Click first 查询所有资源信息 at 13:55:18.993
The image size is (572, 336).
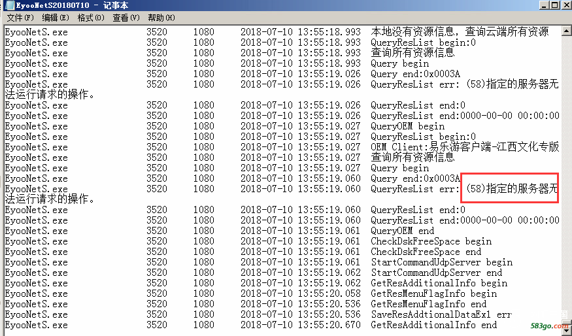click(412, 53)
